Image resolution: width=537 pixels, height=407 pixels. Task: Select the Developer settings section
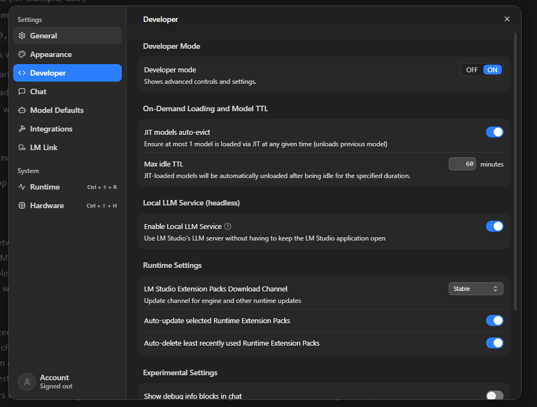67,73
